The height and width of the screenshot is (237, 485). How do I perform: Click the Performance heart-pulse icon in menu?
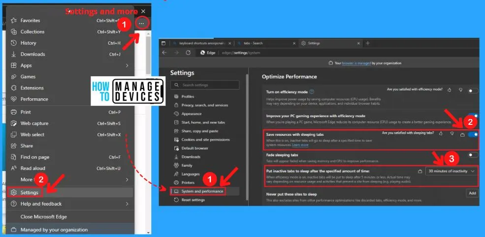(x=13, y=99)
